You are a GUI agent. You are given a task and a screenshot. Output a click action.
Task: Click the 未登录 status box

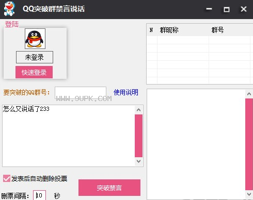click(35, 57)
